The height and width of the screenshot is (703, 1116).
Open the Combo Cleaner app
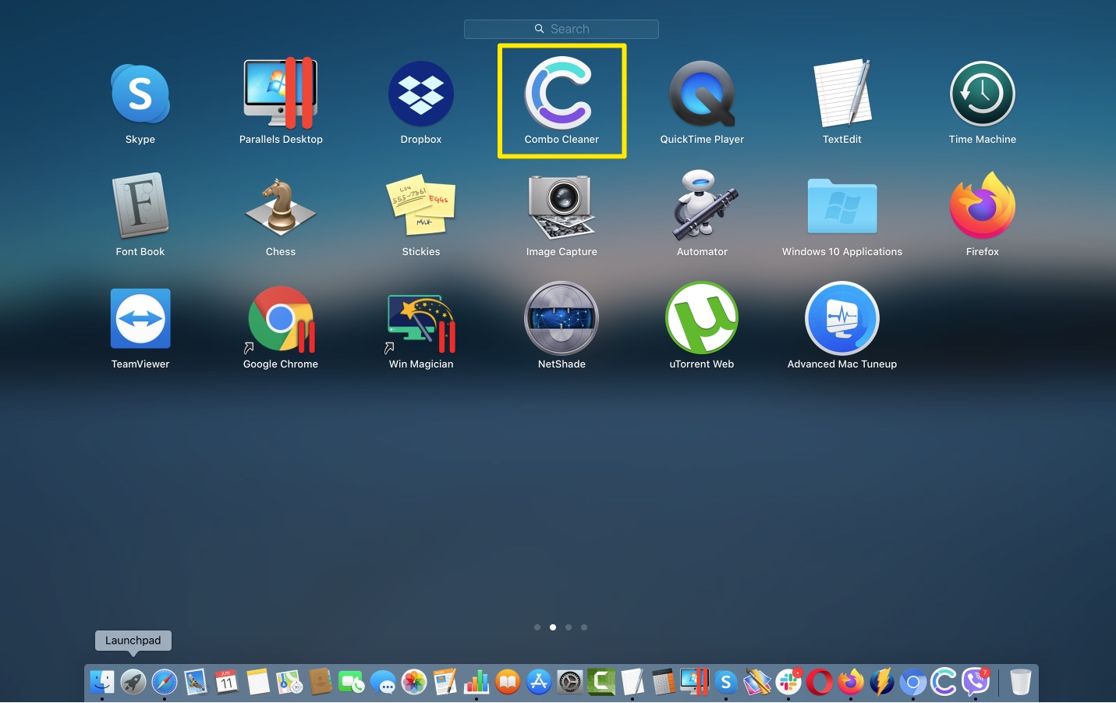561,95
